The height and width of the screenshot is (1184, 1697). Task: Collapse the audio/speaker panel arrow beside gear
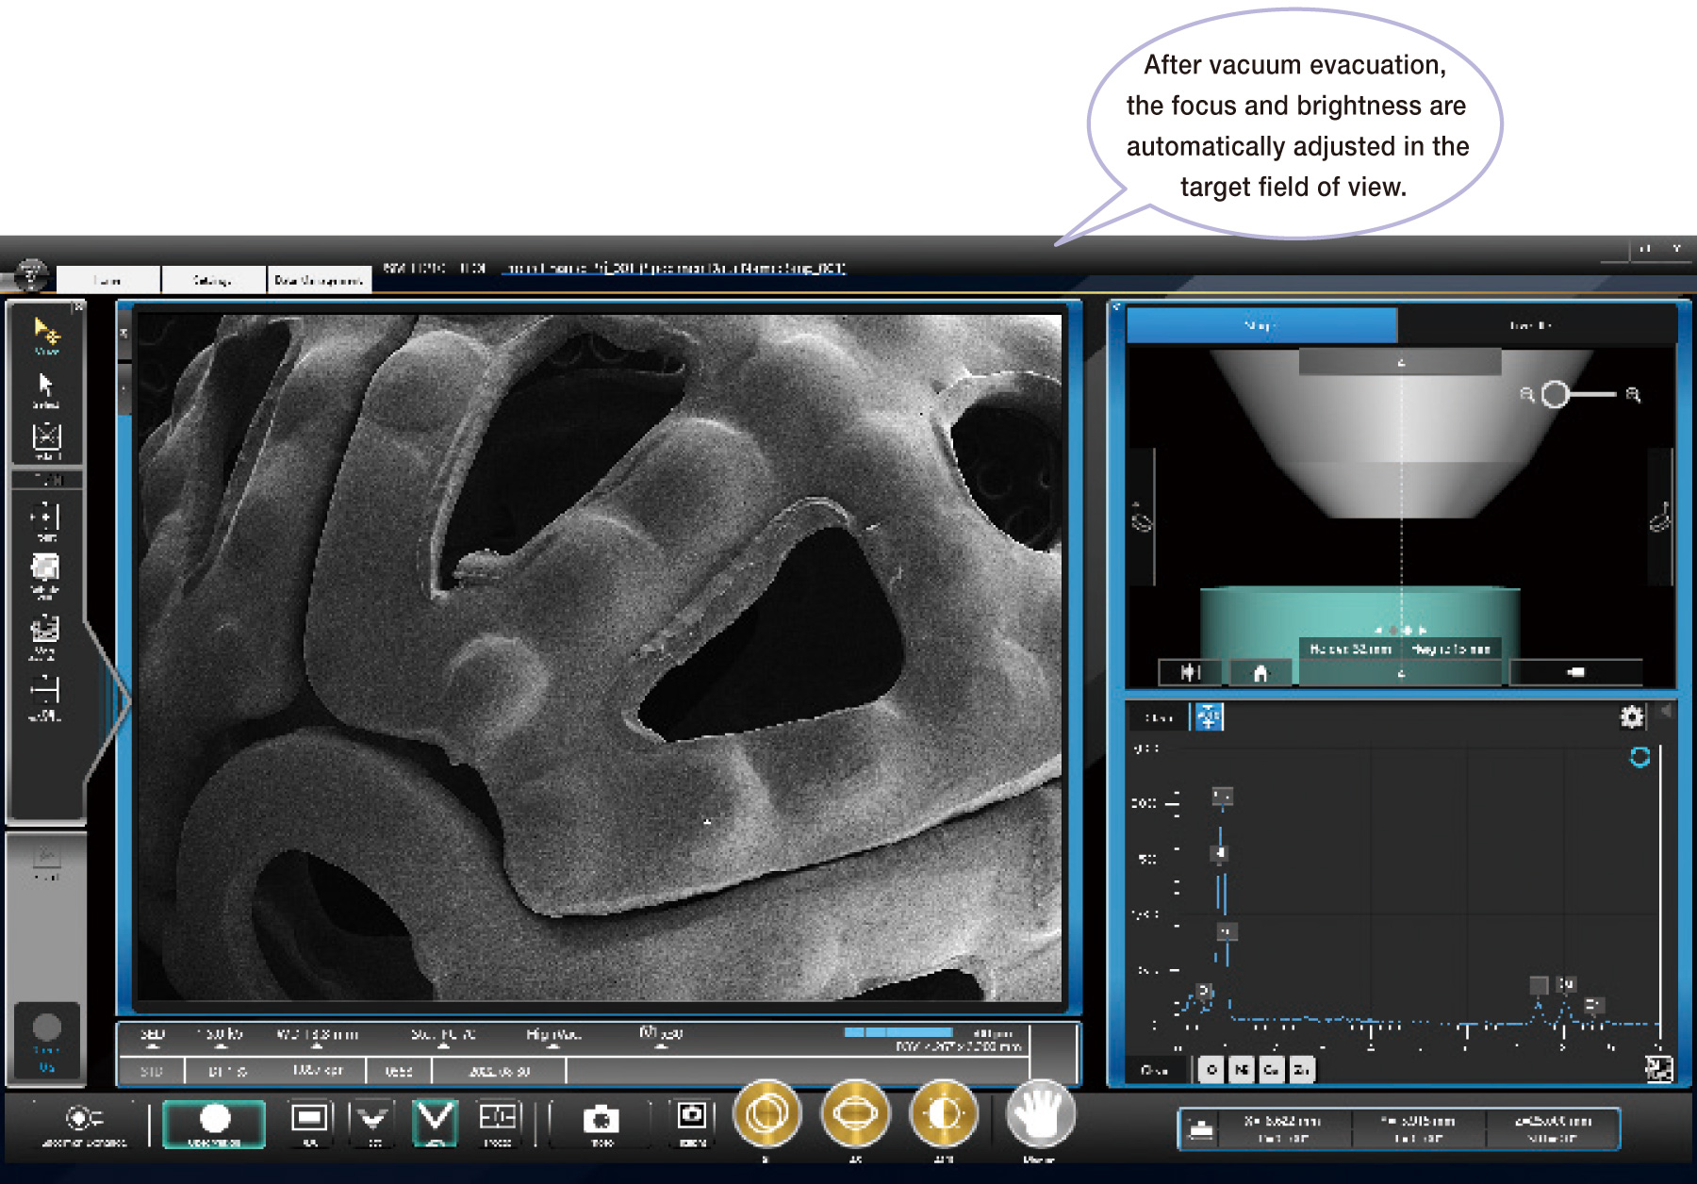[1665, 712]
